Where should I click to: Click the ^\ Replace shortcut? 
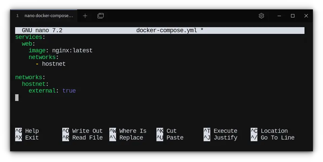[126, 138]
